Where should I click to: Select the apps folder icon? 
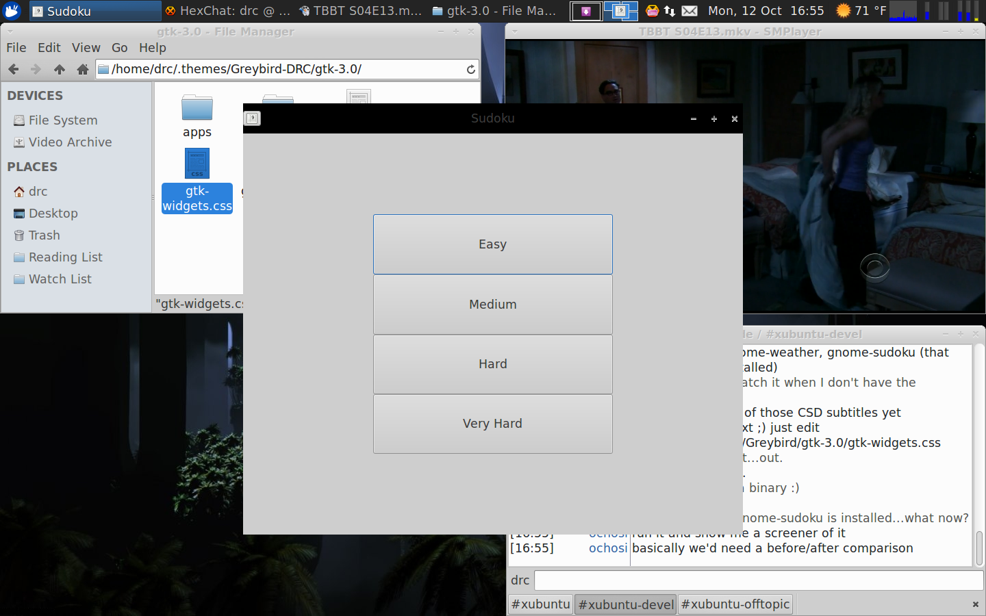click(197, 107)
